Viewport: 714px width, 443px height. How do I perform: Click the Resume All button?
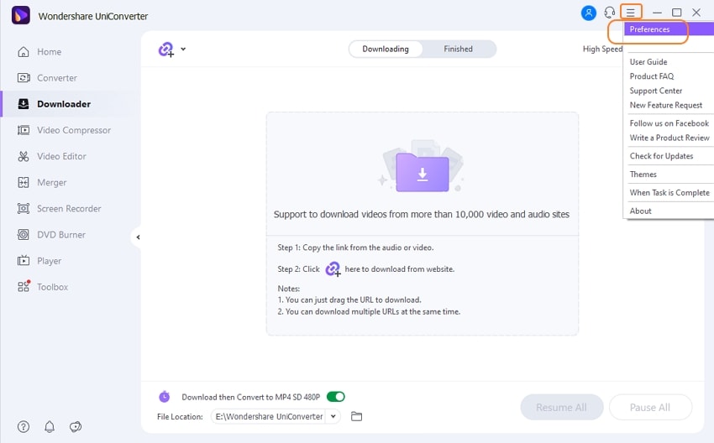pos(561,407)
